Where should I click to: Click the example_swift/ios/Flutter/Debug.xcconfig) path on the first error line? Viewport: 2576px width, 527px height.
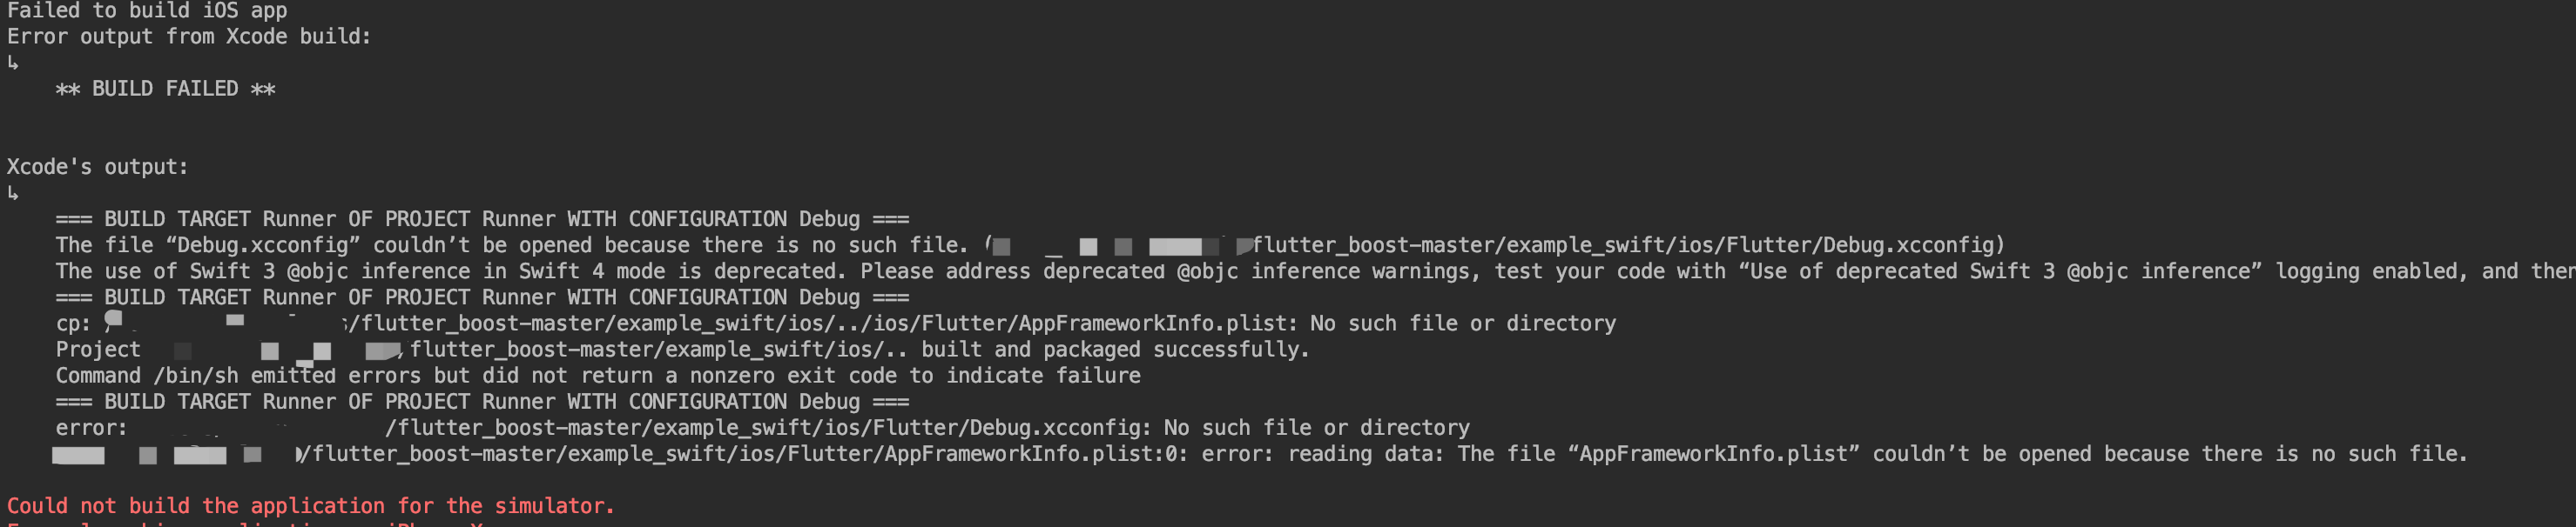click(x=1629, y=245)
